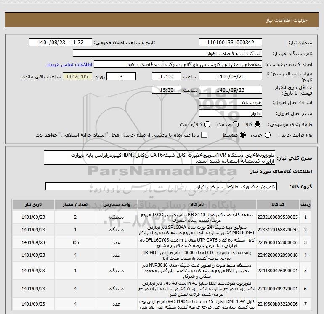Open the اطلاعات تماس خریدار link
The height and width of the screenshot is (314, 324).
pos(69,64)
